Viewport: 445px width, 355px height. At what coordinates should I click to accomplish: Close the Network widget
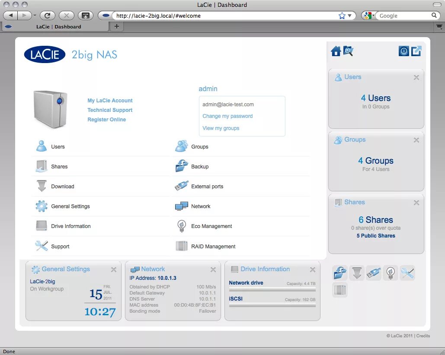(x=213, y=270)
